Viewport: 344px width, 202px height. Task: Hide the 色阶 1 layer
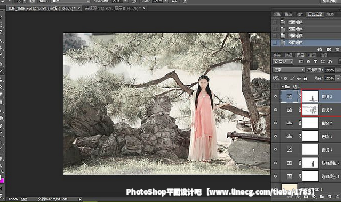point(276,137)
